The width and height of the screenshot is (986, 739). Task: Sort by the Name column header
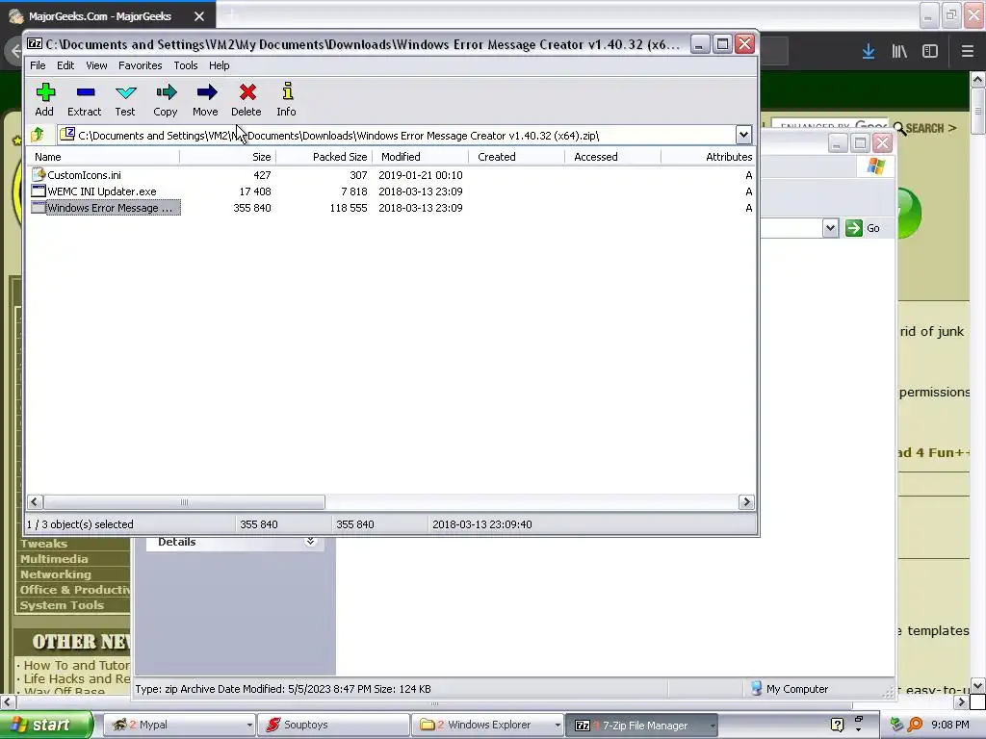(x=103, y=157)
